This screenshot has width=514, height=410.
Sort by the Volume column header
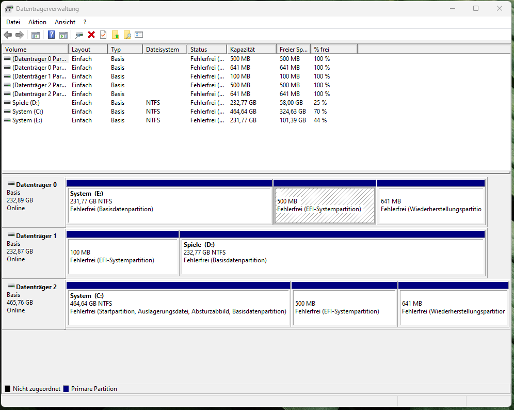point(35,50)
